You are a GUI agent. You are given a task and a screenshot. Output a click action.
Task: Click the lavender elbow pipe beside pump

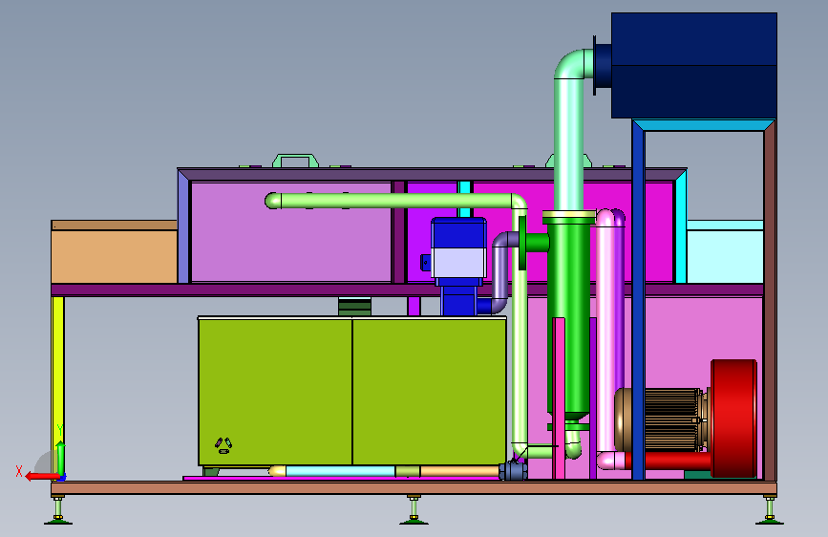(x=500, y=272)
